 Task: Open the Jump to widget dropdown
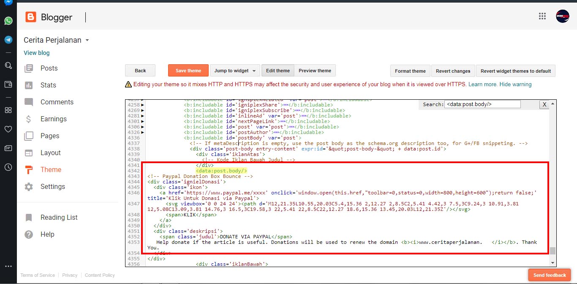[234, 71]
